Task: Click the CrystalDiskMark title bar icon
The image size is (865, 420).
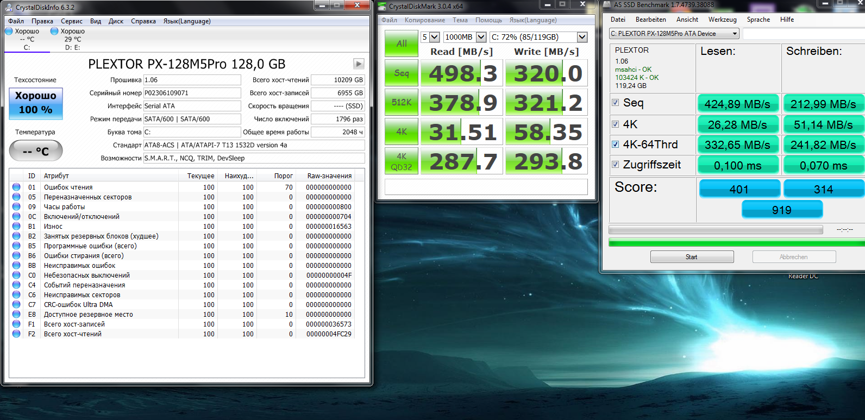Action: (x=383, y=6)
